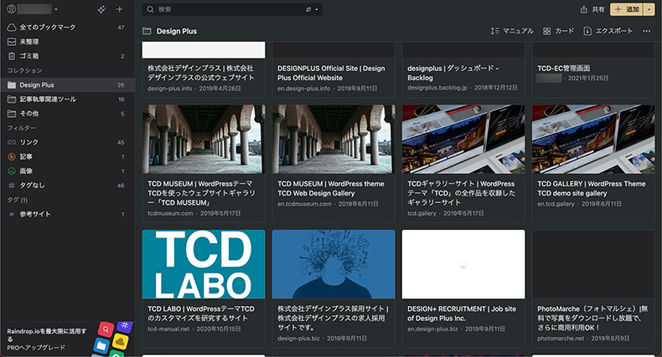Open the search filter options icon
Image resolution: width=662 pixels, height=357 pixels.
click(312, 9)
